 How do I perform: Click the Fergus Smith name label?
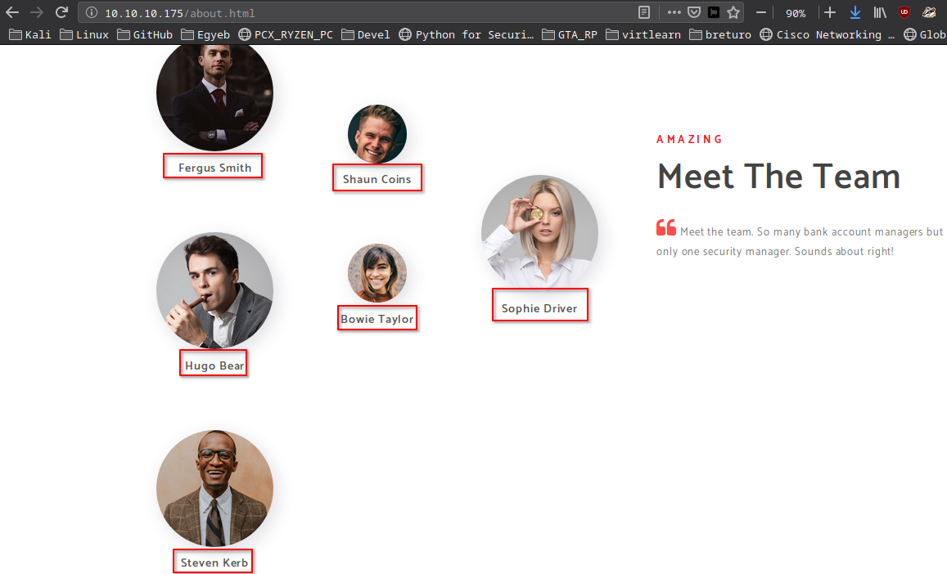(214, 167)
